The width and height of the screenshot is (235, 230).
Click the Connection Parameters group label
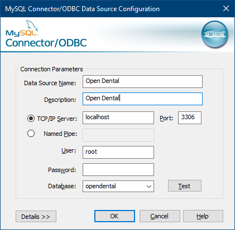[x=51, y=69]
